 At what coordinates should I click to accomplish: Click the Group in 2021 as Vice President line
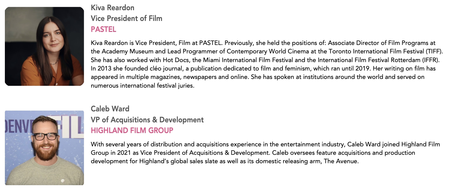pos(253,153)
